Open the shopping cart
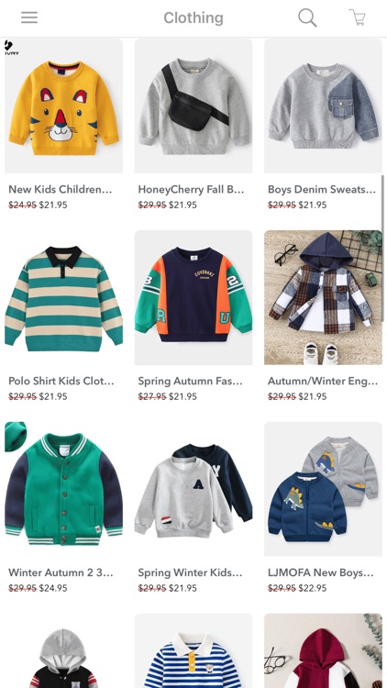This screenshot has height=688, width=387. pos(358,17)
